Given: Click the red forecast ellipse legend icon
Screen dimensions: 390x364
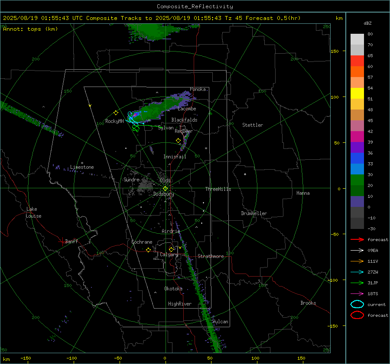Looking at the screenshot, I should 357,315.
